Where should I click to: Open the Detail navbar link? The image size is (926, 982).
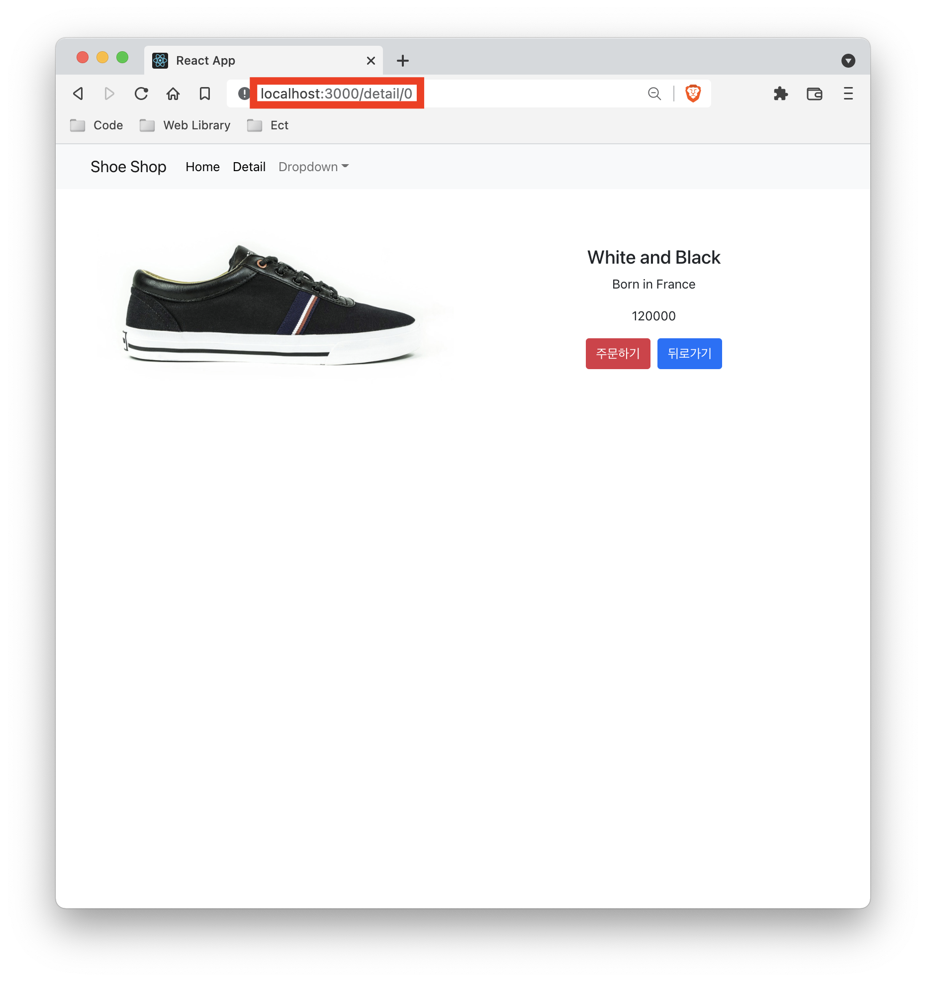(249, 167)
